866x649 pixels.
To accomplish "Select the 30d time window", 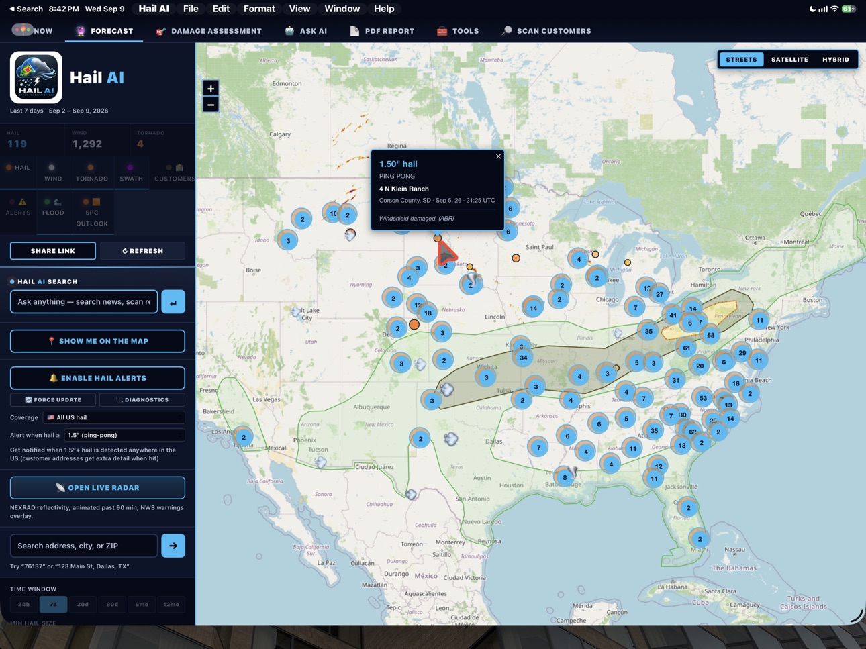I will 83,605.
